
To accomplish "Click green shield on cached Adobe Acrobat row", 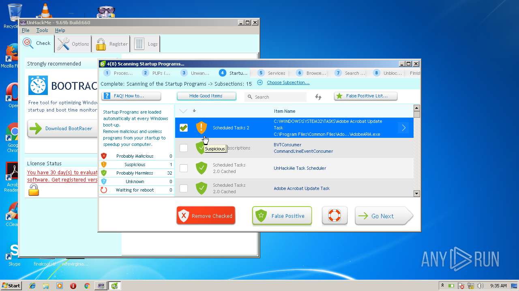I will [202, 188].
